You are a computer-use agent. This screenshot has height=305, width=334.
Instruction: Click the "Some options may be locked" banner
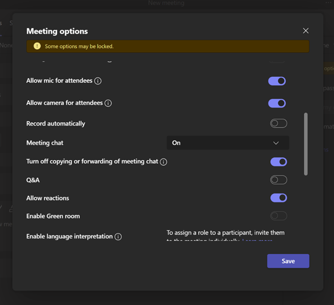(x=168, y=46)
